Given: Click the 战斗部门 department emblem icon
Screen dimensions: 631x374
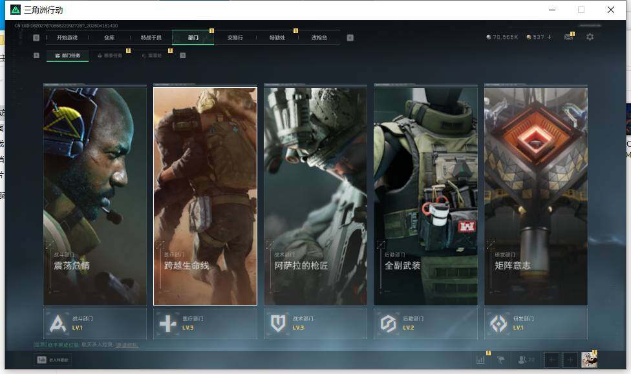Looking at the screenshot, I should (58, 323).
